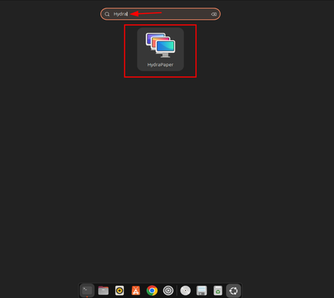Open the floppy drive icon in the dock
Screen dimensions: 334x298
202,290
